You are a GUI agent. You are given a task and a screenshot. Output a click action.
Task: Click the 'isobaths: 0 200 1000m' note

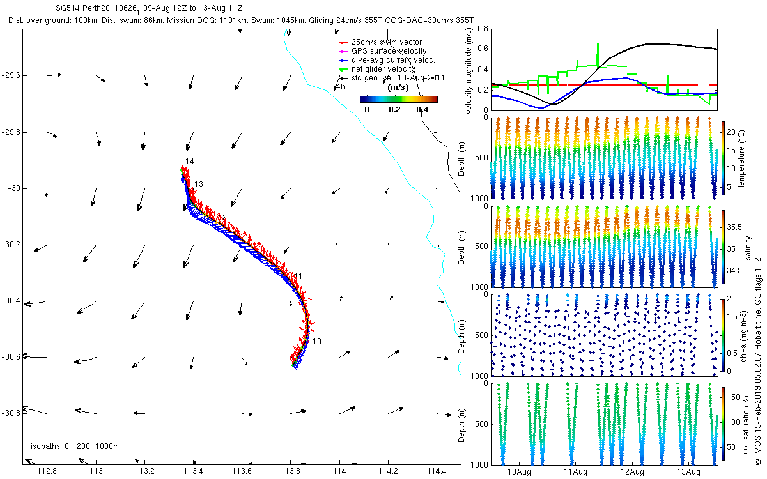tap(75, 446)
